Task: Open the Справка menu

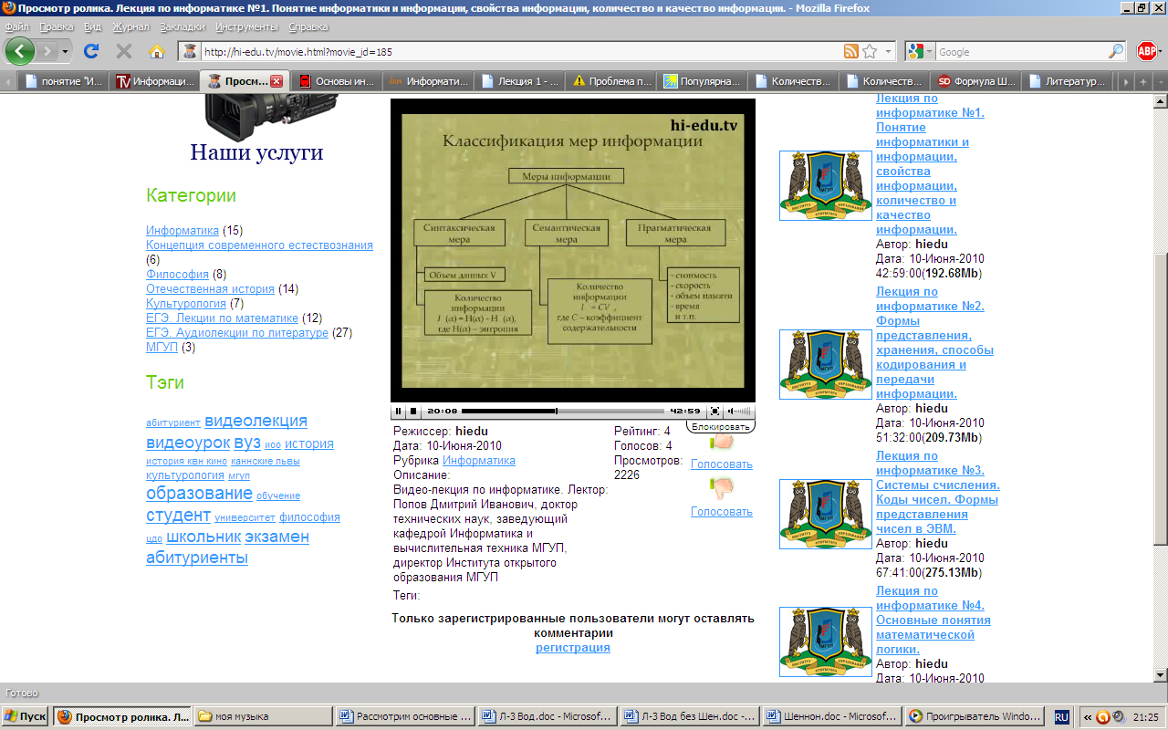Action: click(x=308, y=26)
